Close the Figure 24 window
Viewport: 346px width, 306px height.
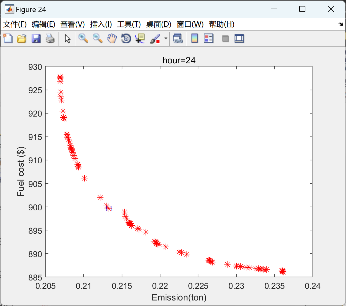point(331,9)
